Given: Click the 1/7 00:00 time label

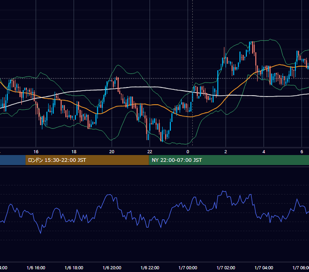Looking at the screenshot, I should click(x=188, y=268).
